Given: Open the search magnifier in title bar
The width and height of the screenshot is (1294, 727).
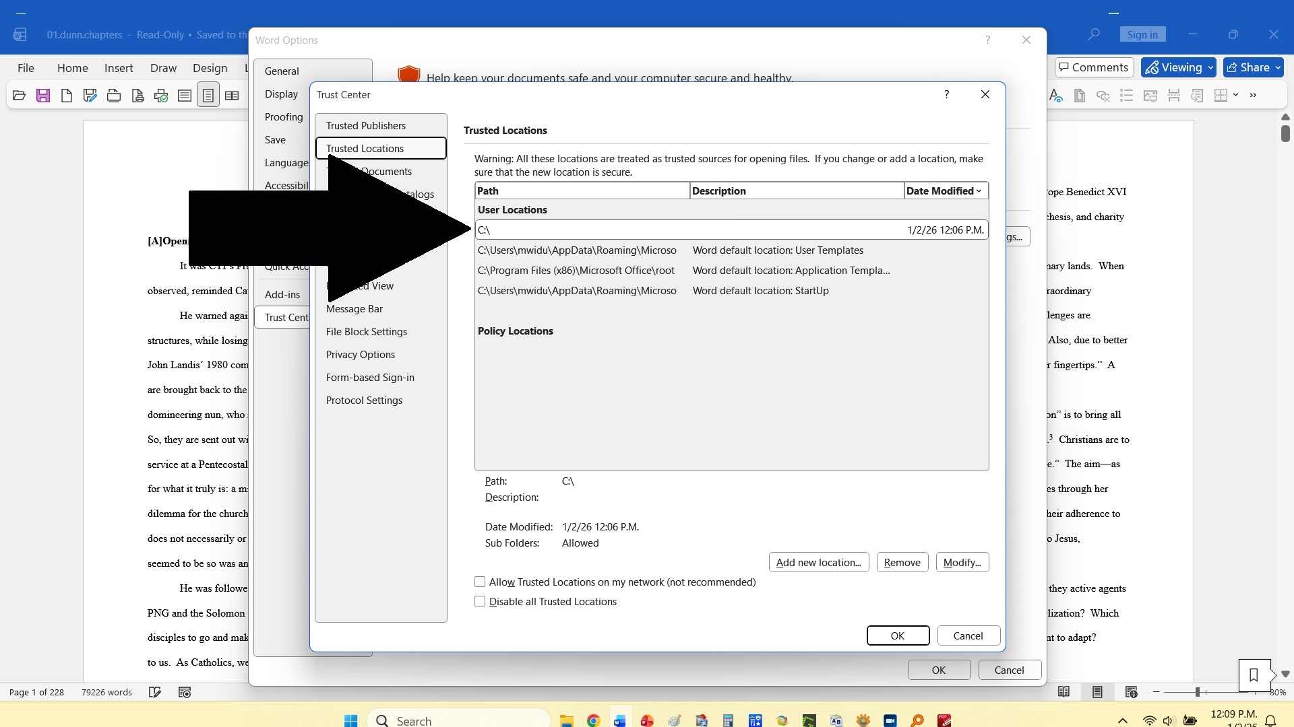Looking at the screenshot, I should [x=1094, y=34].
